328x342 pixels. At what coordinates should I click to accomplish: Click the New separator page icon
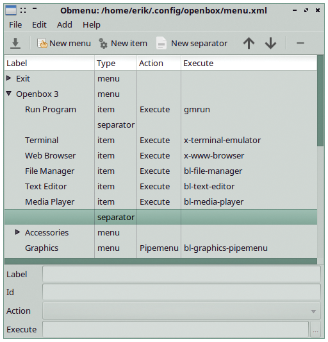161,43
